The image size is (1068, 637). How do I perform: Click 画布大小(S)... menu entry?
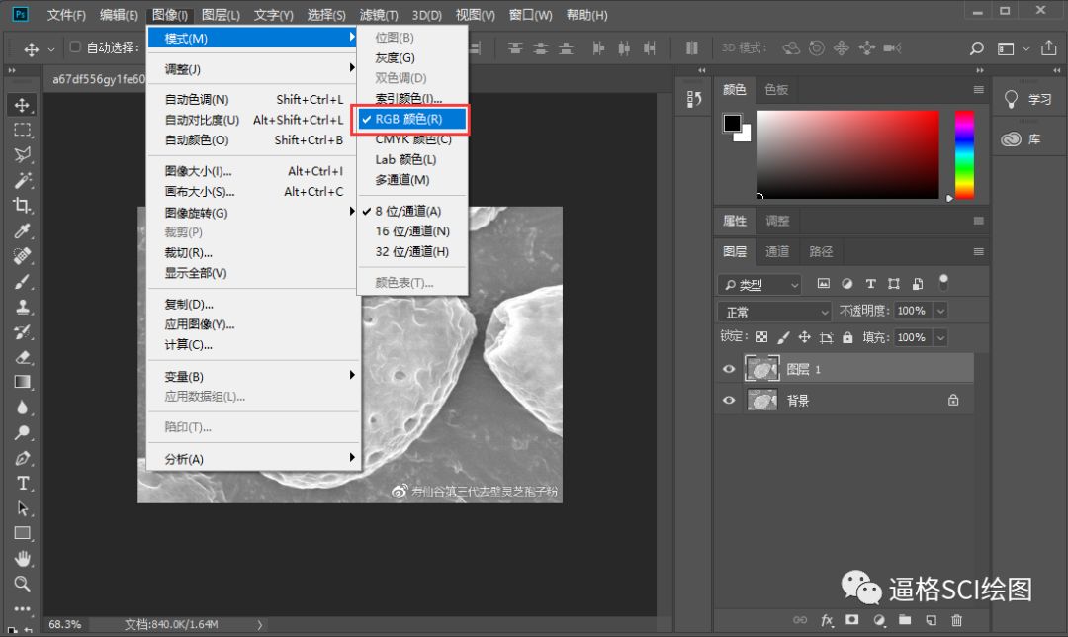(x=253, y=192)
